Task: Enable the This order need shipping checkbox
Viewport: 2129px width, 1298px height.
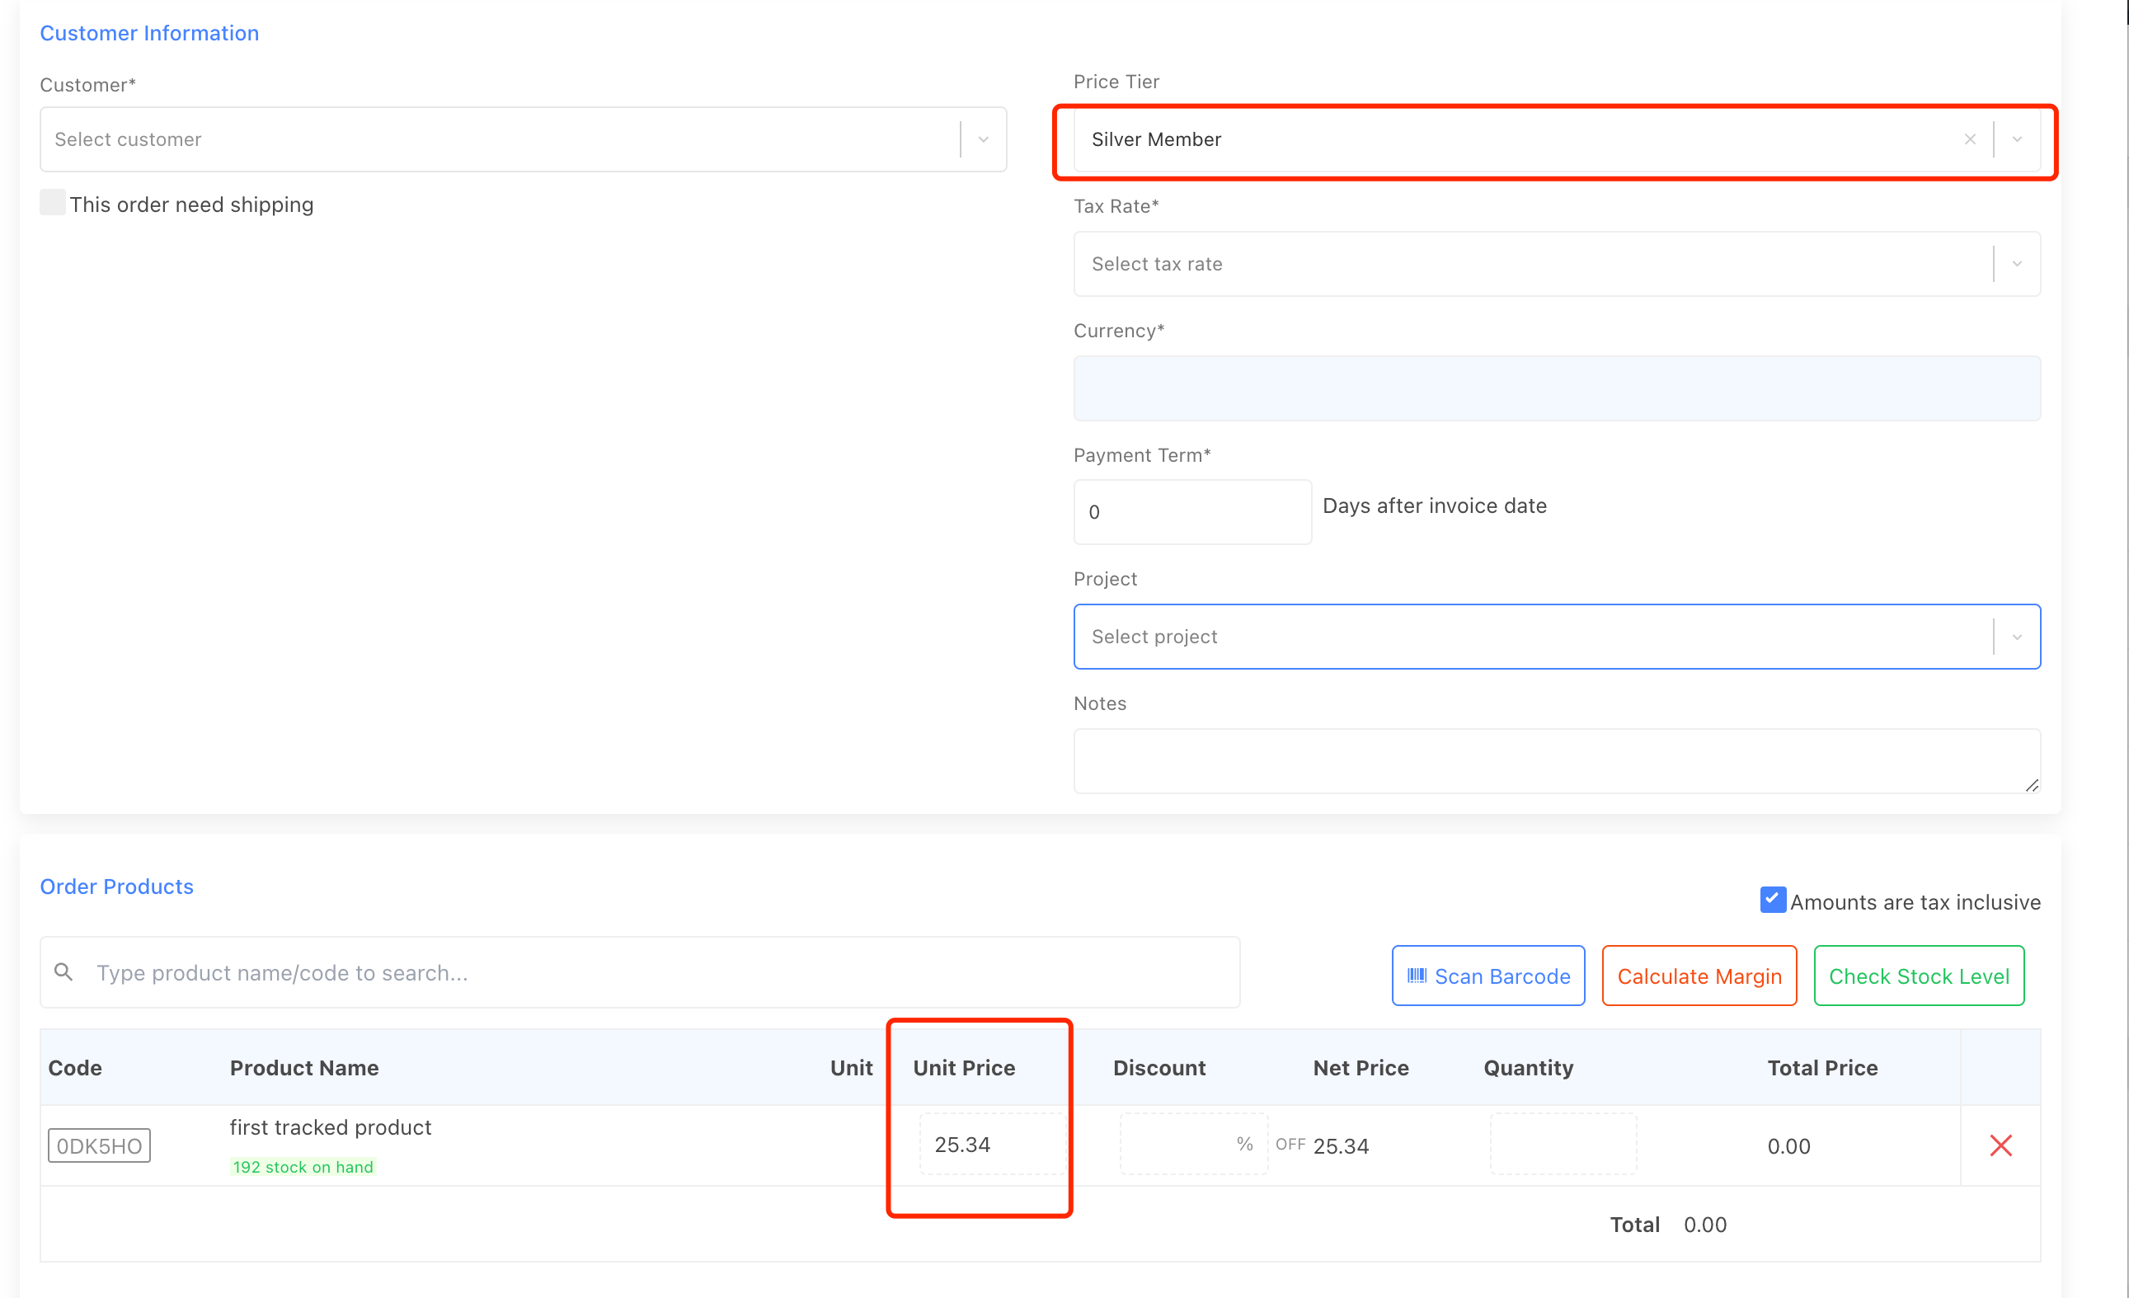Action: 52,201
